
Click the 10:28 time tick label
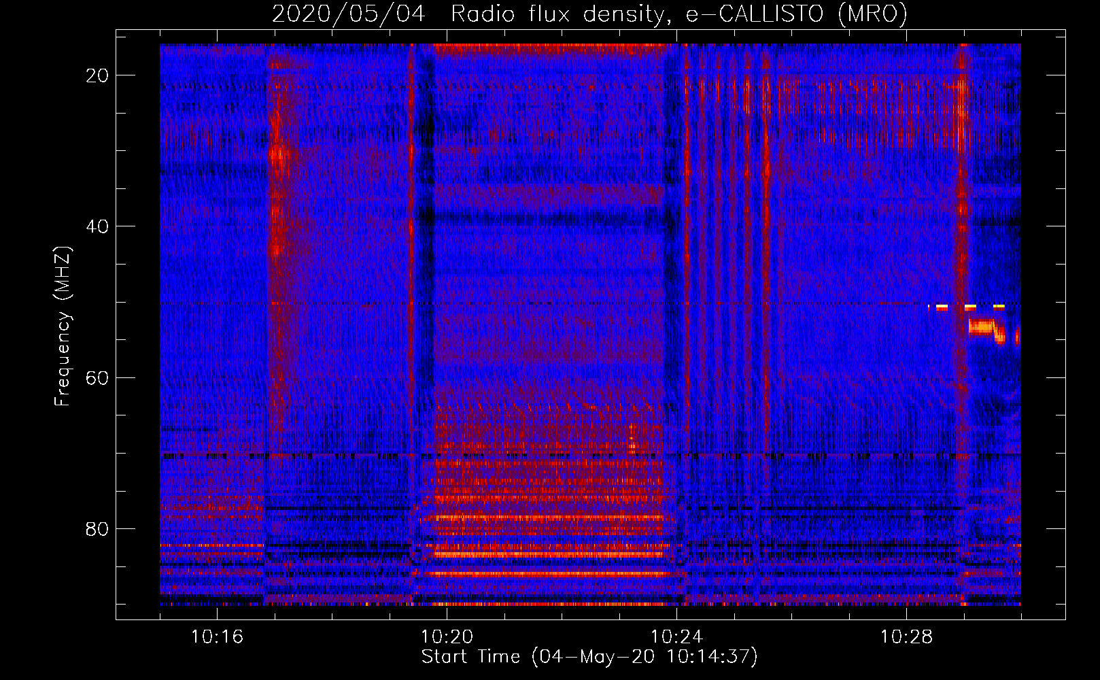point(906,636)
